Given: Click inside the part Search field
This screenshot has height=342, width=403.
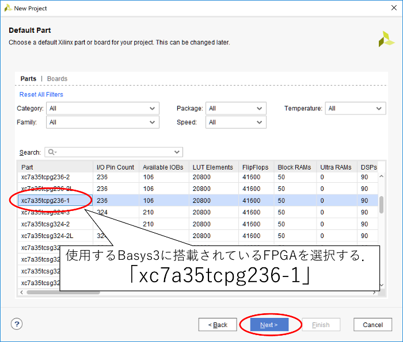Looking at the screenshot, I should [x=115, y=152].
